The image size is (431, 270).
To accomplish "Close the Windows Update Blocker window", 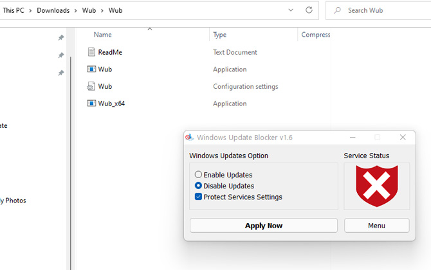I will tap(403, 138).
